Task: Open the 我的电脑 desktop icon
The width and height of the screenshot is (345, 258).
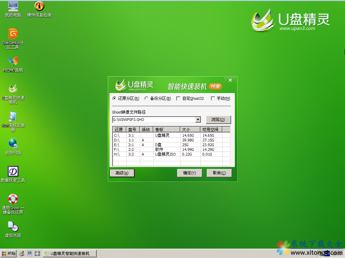Action: 13,9
